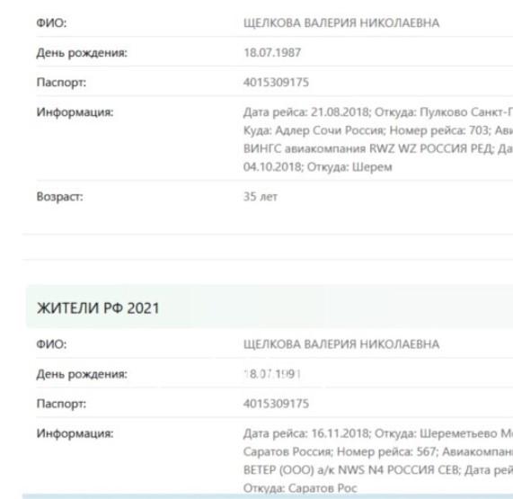Click the blurred birth date in the second record
Screen dimensions: 513x499
click(x=272, y=374)
